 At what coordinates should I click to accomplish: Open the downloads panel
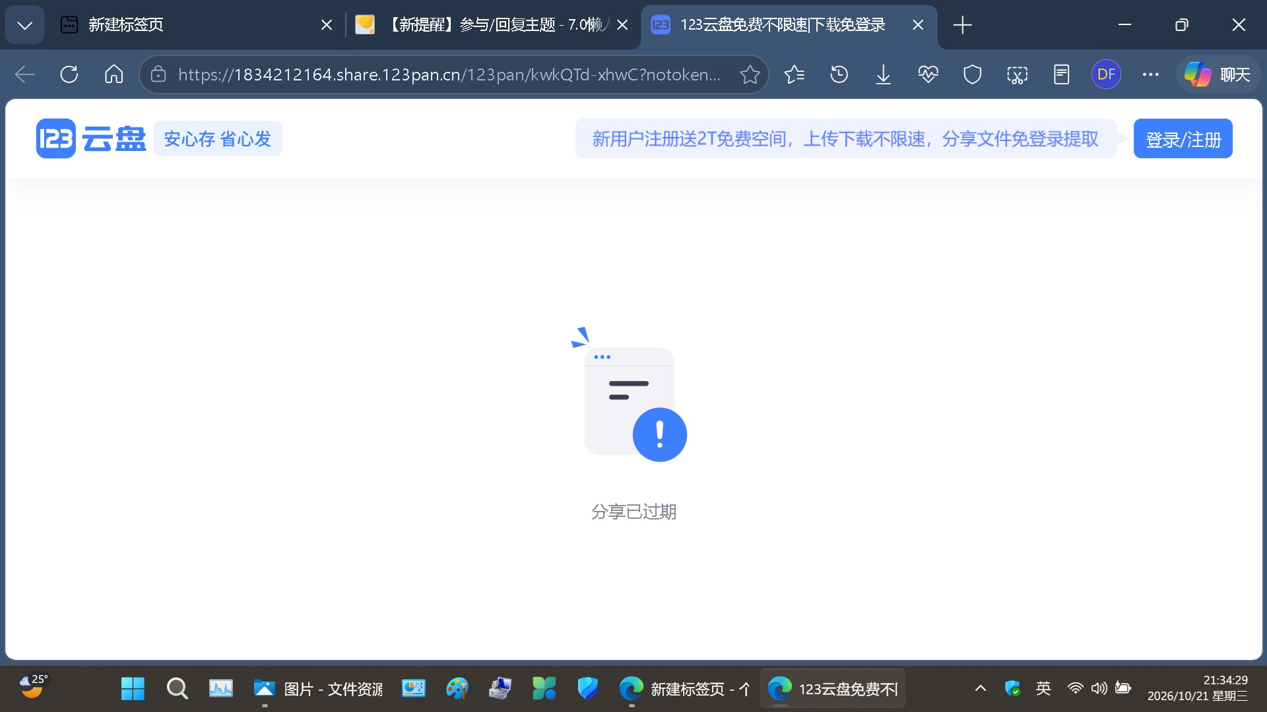(x=884, y=74)
